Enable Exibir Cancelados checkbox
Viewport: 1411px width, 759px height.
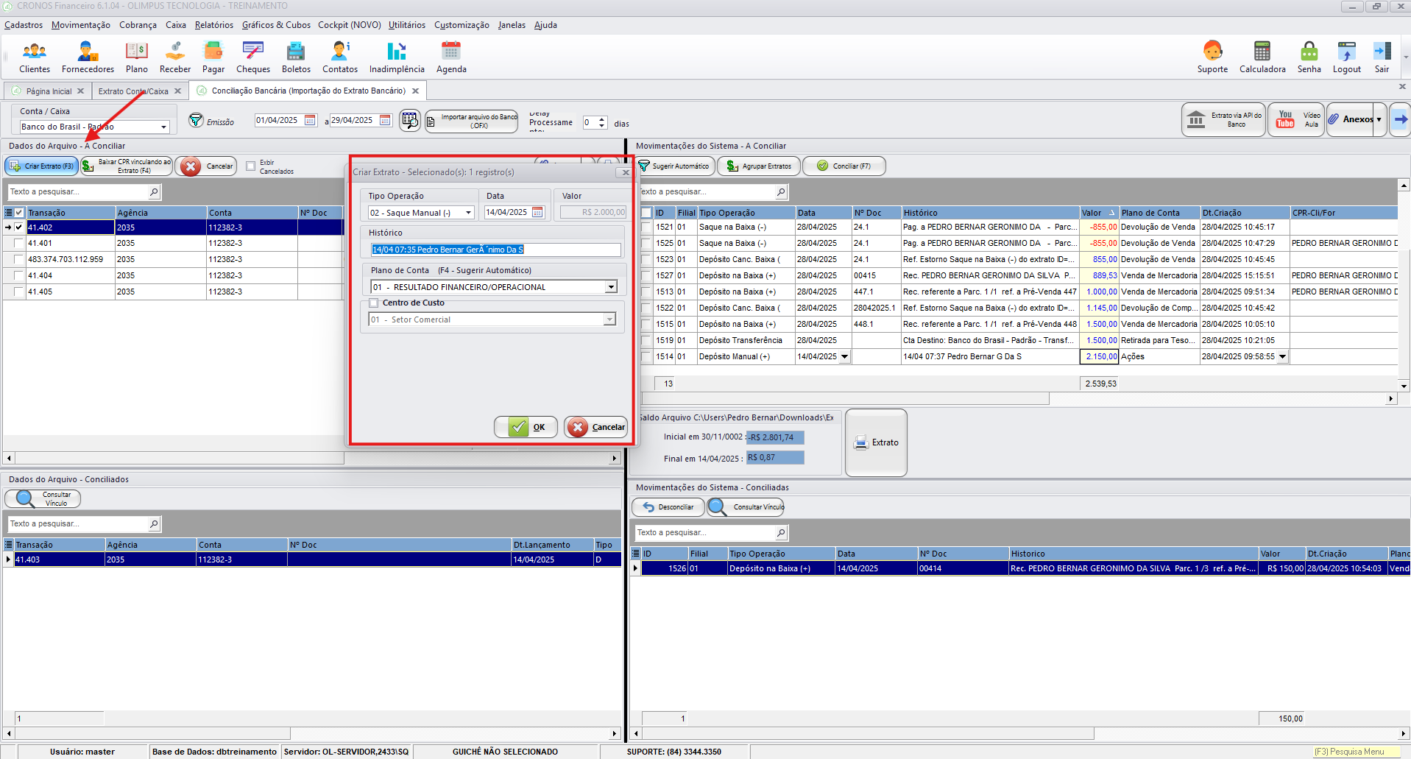pyautogui.click(x=251, y=166)
